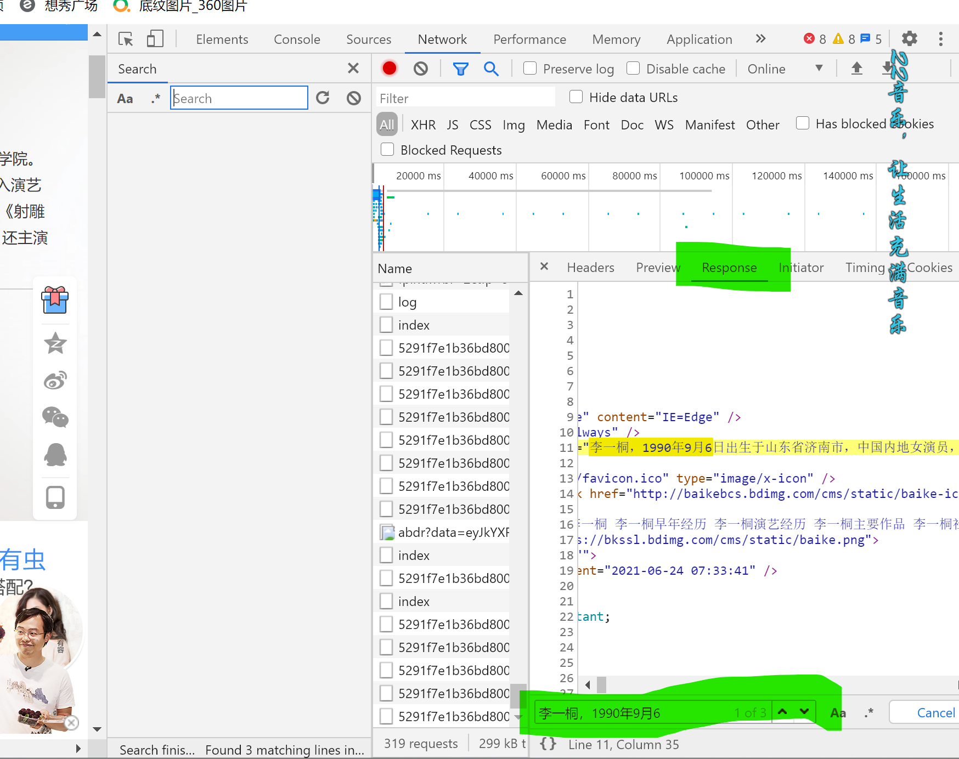Enable the Preserve log checkbox
The width and height of the screenshot is (959, 759).
click(529, 68)
